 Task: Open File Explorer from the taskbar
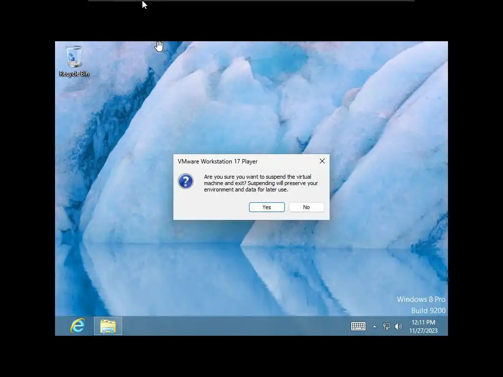pos(108,326)
